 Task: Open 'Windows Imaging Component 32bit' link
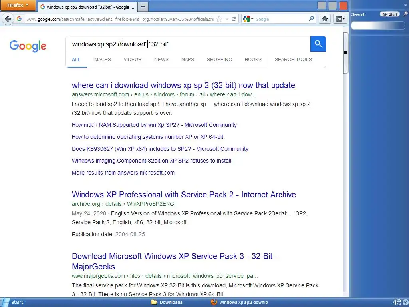[x=151, y=161]
